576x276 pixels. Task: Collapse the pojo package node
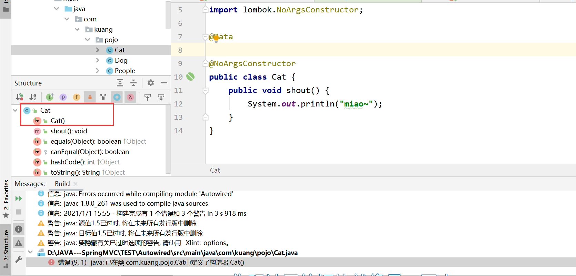88,40
